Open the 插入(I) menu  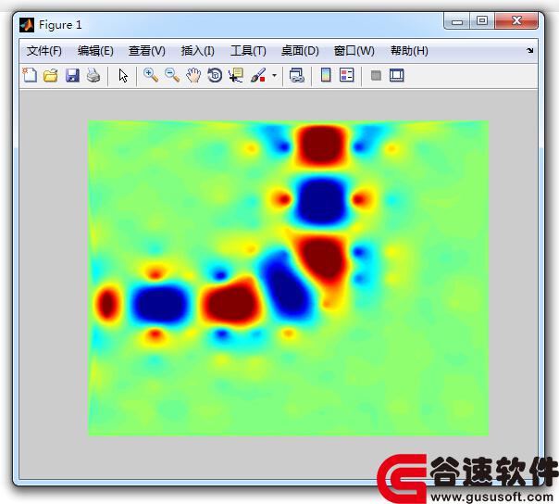coord(197,51)
